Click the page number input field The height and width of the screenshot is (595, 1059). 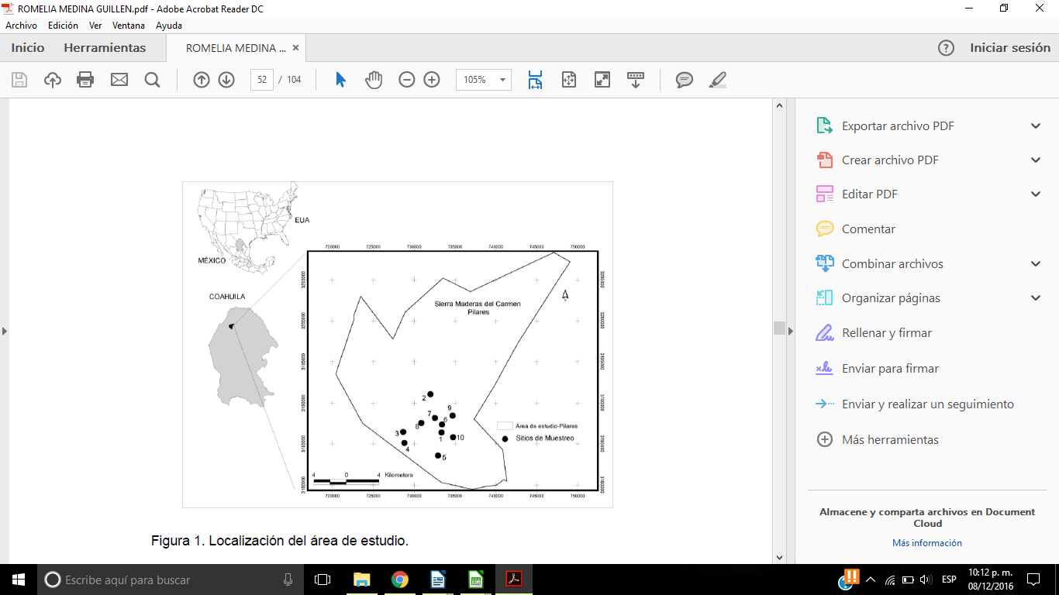pyautogui.click(x=262, y=80)
